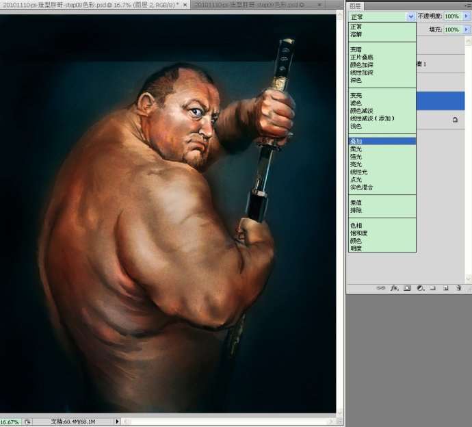472x427 pixels.
Task: Select 颜色减淡 blend mode
Action: pyautogui.click(x=382, y=111)
